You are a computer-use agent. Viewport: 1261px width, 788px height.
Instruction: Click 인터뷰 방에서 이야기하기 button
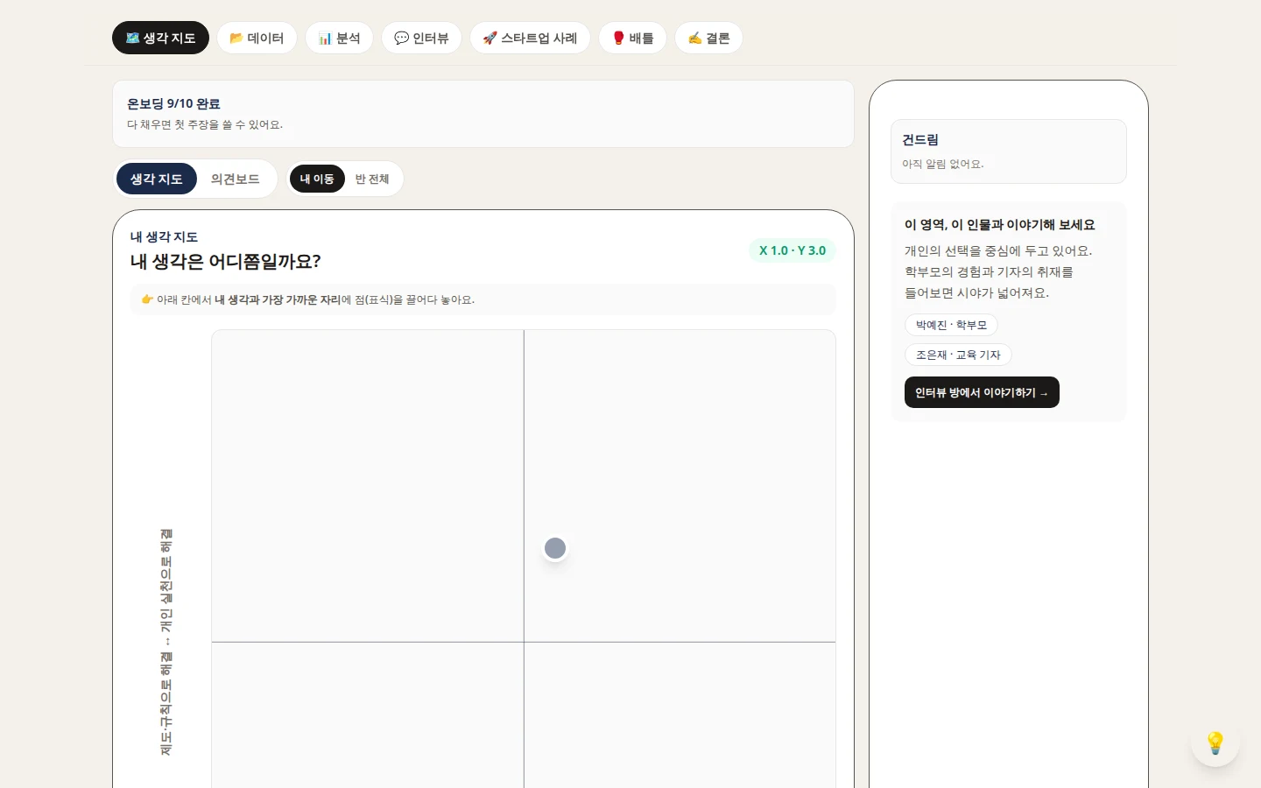982,392
